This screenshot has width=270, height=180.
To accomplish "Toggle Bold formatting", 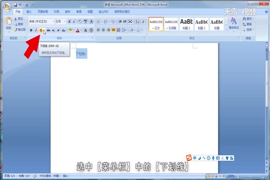I will pos(31,30).
